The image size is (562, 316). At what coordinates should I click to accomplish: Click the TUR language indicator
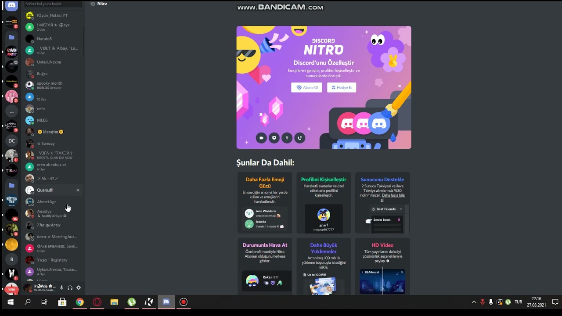click(x=519, y=302)
